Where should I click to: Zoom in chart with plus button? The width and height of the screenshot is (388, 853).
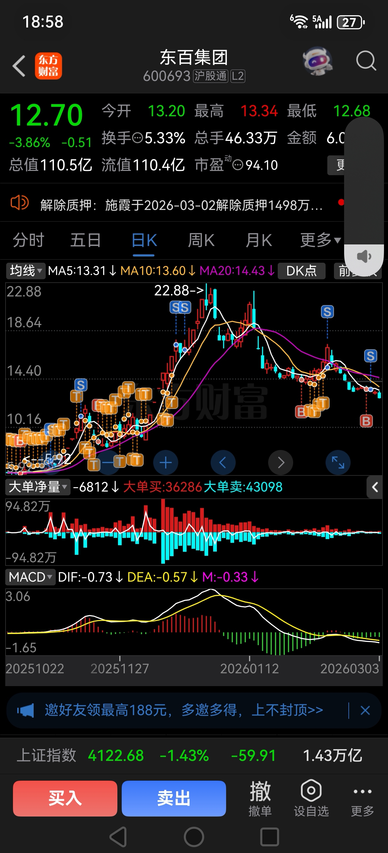click(x=166, y=462)
